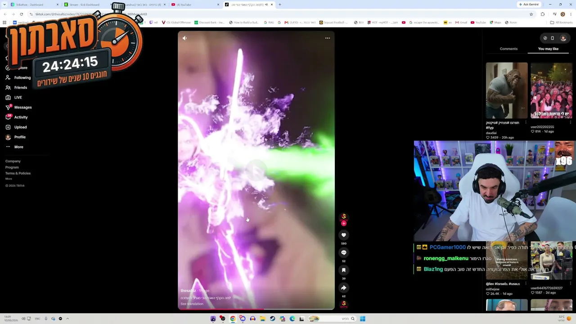Open Friends in the TikTok sidebar

tap(16, 87)
